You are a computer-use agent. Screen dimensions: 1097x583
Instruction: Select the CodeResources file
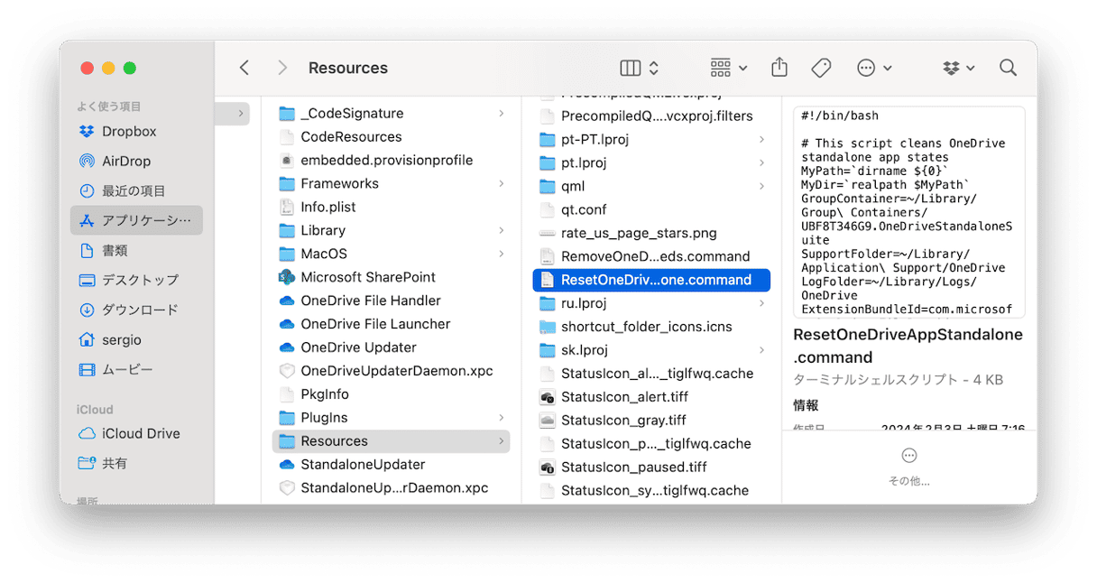point(391,136)
